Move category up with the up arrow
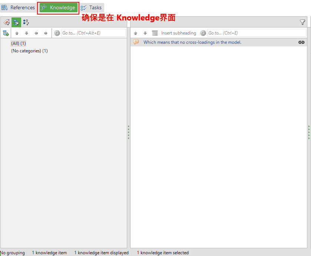The width and height of the screenshot is (311, 256). (17, 33)
